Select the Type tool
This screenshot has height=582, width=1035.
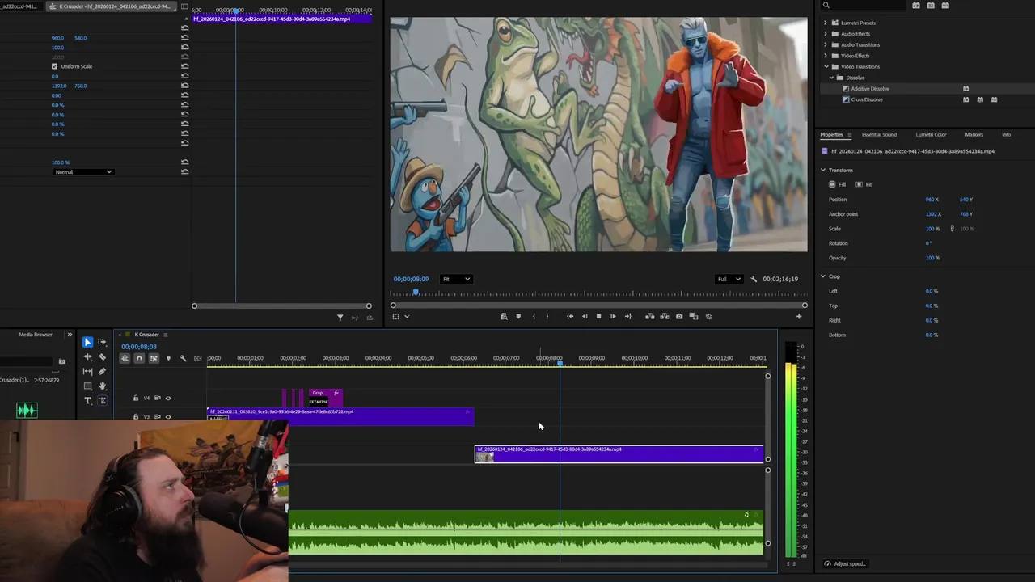(87, 400)
